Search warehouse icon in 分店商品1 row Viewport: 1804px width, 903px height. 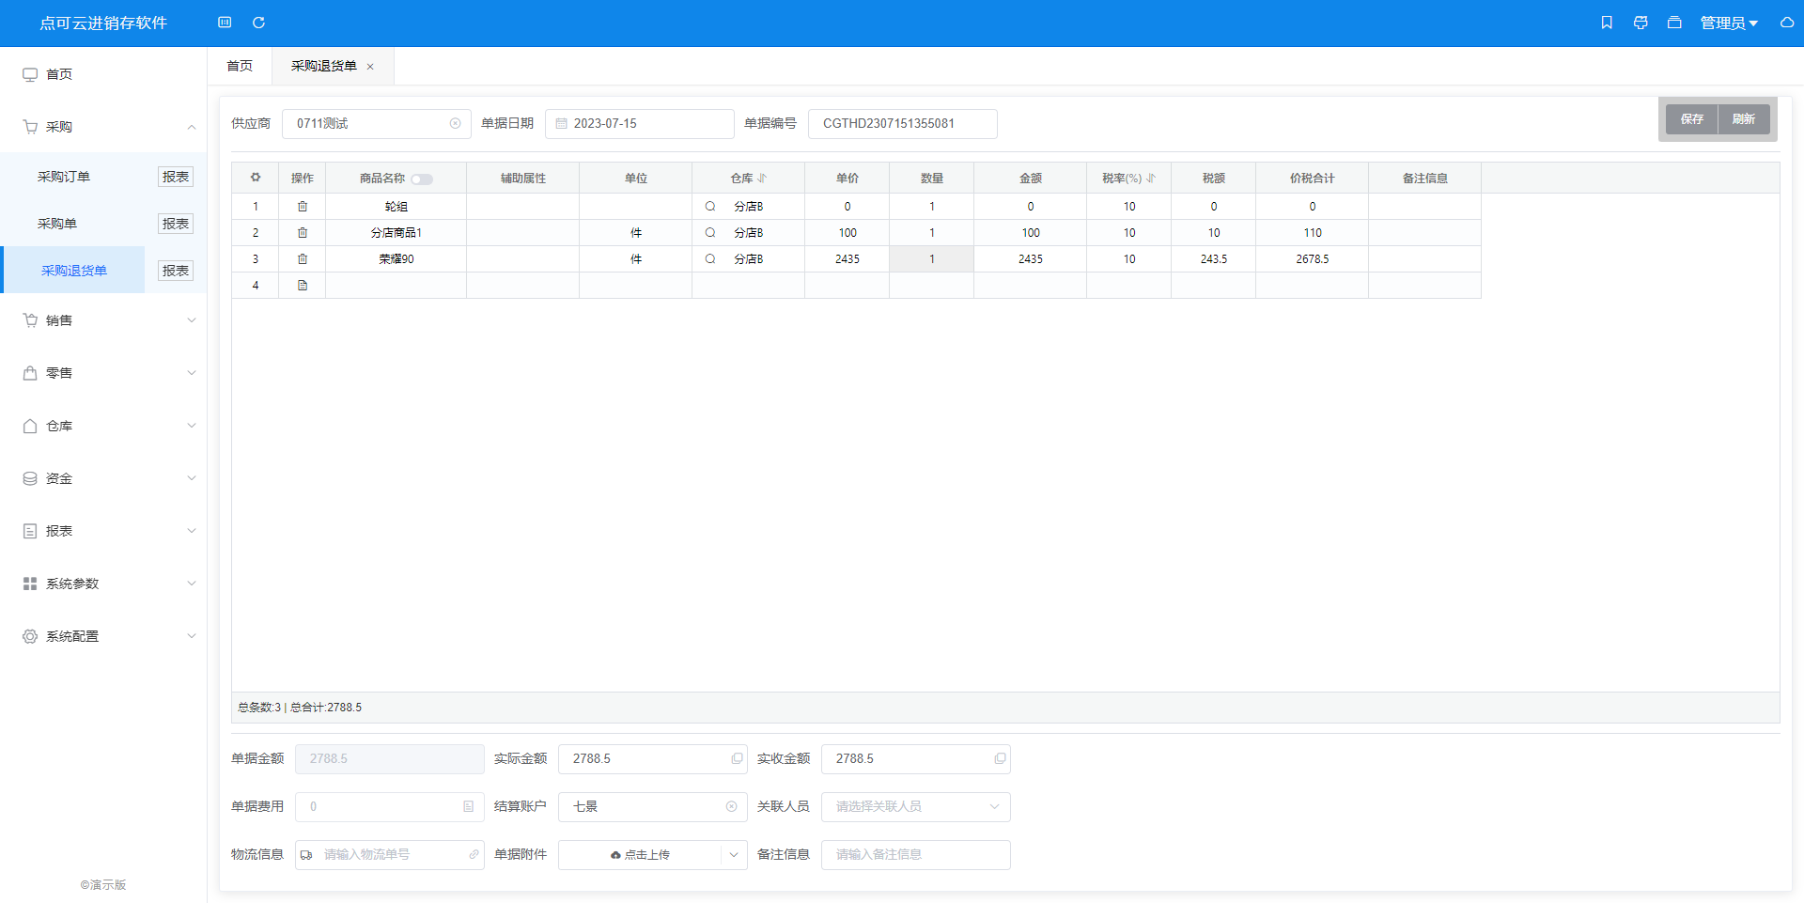point(710,233)
